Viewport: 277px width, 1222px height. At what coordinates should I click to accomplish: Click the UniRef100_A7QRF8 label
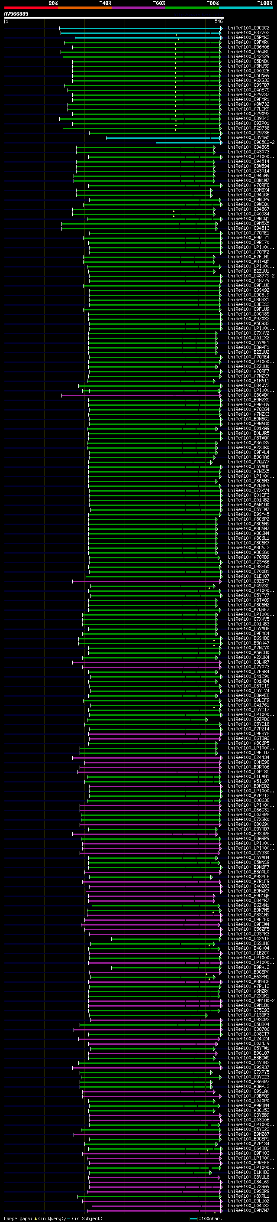point(248,186)
